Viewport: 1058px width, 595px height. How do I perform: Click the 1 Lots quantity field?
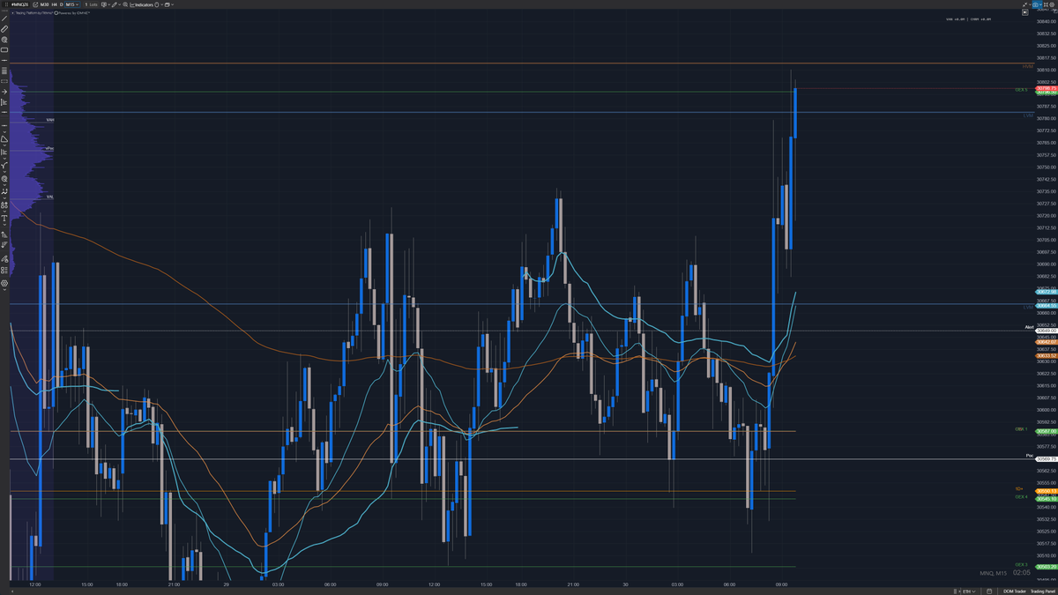(x=91, y=4)
